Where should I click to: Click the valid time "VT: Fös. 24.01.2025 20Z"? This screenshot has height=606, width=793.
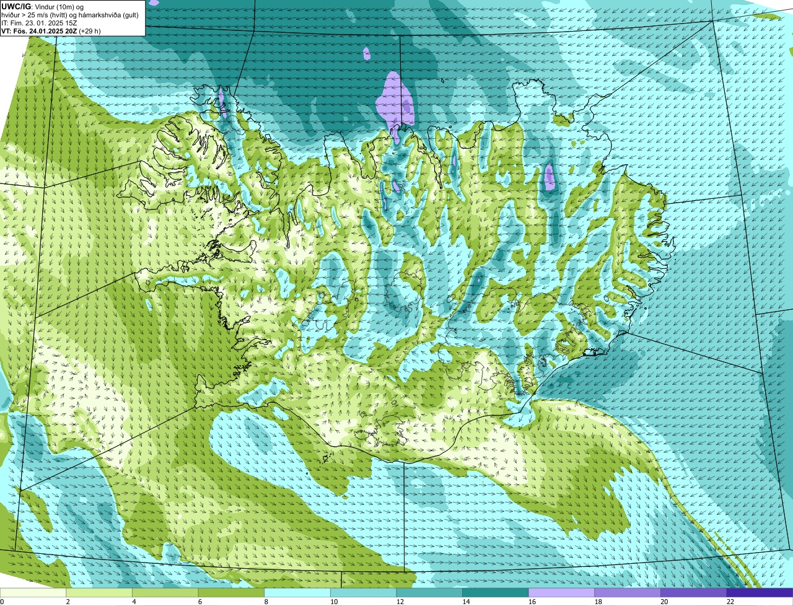39,31
